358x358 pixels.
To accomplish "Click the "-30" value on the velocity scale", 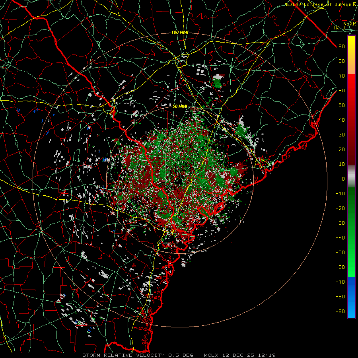I will point(340,223).
